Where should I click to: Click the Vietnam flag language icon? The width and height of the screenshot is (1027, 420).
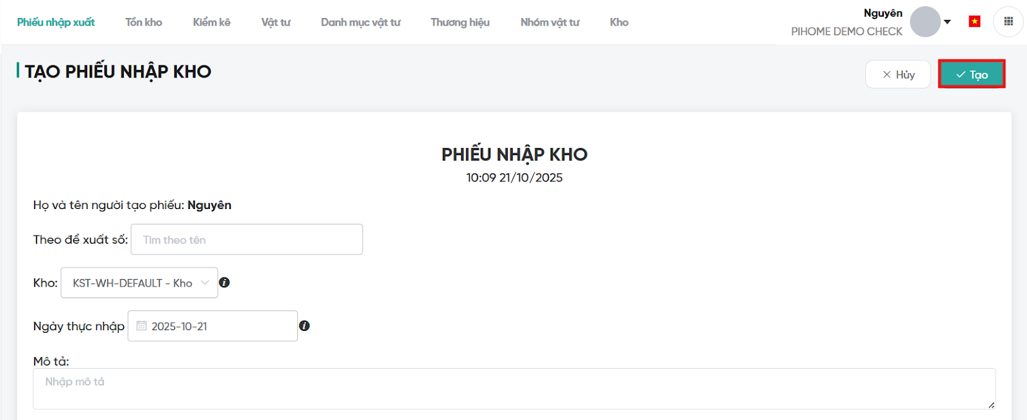[974, 22]
